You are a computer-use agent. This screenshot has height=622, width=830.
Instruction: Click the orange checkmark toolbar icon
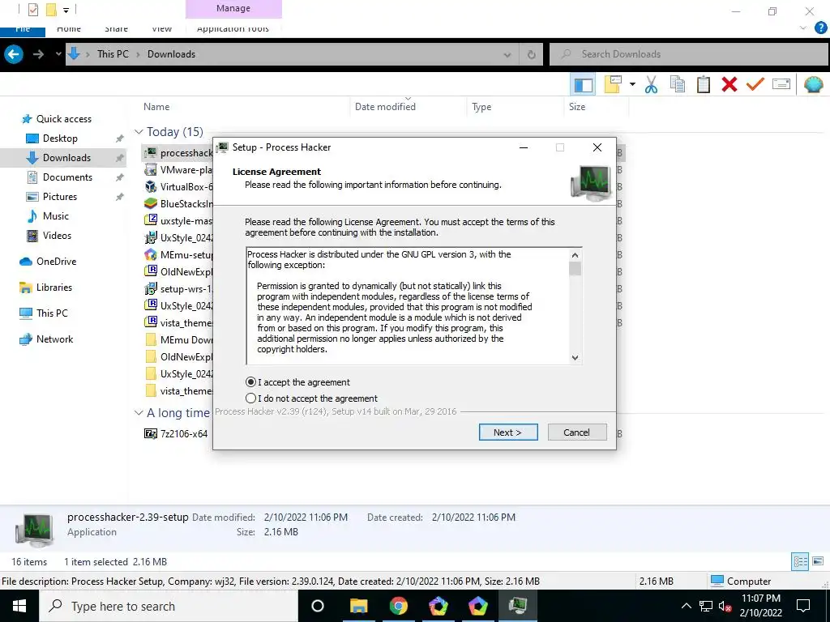(755, 84)
